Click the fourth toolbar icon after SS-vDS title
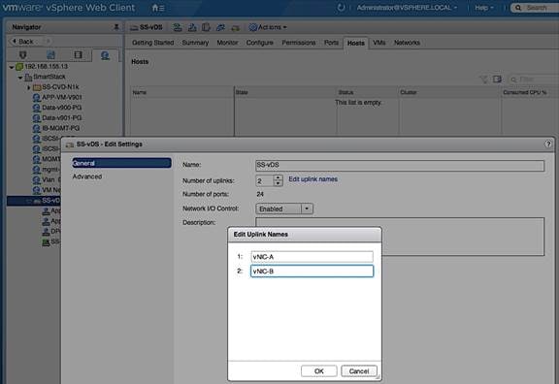Viewport: 559px width, 384px height. click(x=220, y=27)
